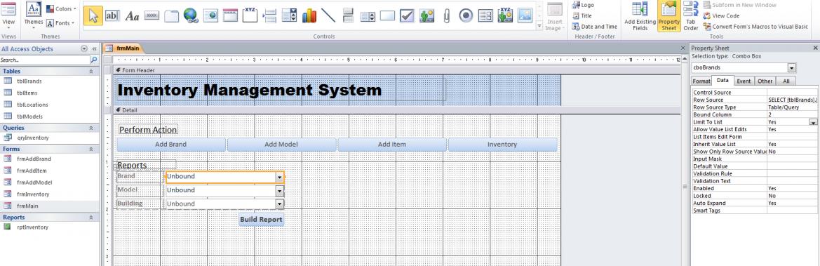Click the Build Report button

coord(262,220)
